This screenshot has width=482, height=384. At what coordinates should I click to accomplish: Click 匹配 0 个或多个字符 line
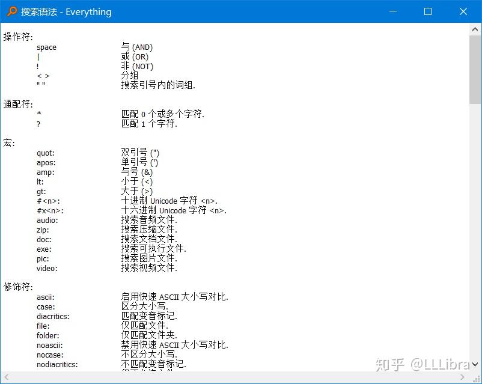coord(163,114)
